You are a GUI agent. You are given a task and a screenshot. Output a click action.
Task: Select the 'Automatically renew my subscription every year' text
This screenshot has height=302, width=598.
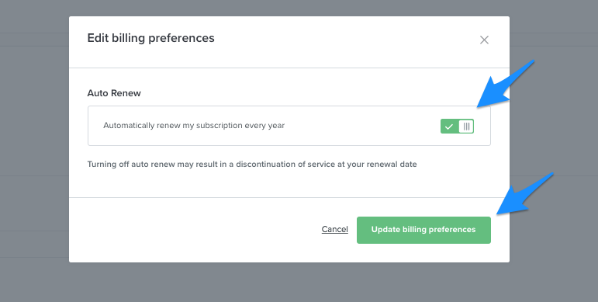(x=194, y=126)
